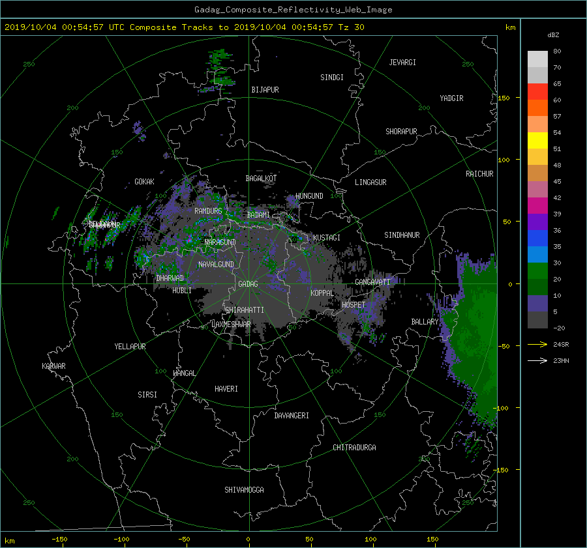The width and height of the screenshot is (587, 548).
Task: Click the BIJAPUR city label
Action: pos(265,90)
